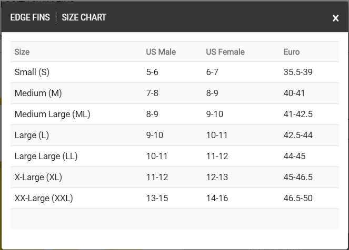Click the SIZE CHART heading

tap(84, 17)
